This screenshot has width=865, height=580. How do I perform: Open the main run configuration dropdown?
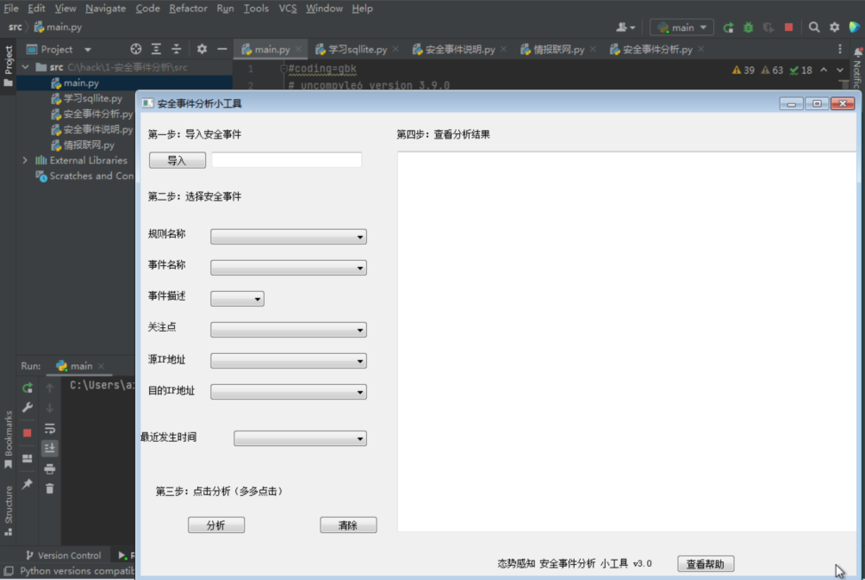pos(681,27)
